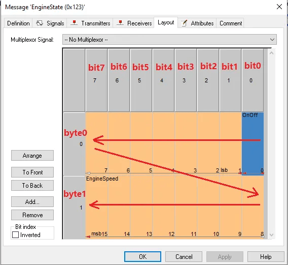The image size is (288, 265).
Task: Click layout scrollbar up arrow
Action: pos(271,53)
